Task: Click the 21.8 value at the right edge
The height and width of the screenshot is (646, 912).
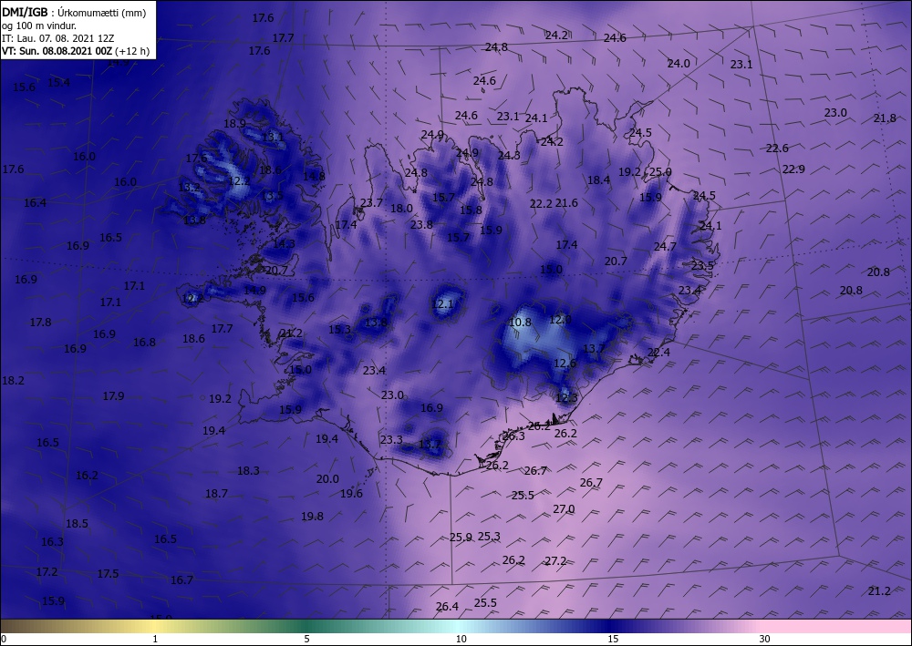Action: [885, 118]
